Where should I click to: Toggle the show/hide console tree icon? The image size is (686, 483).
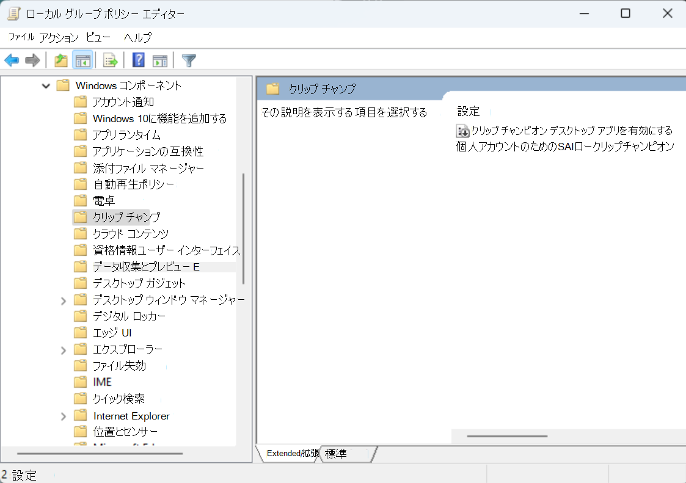pos(83,60)
